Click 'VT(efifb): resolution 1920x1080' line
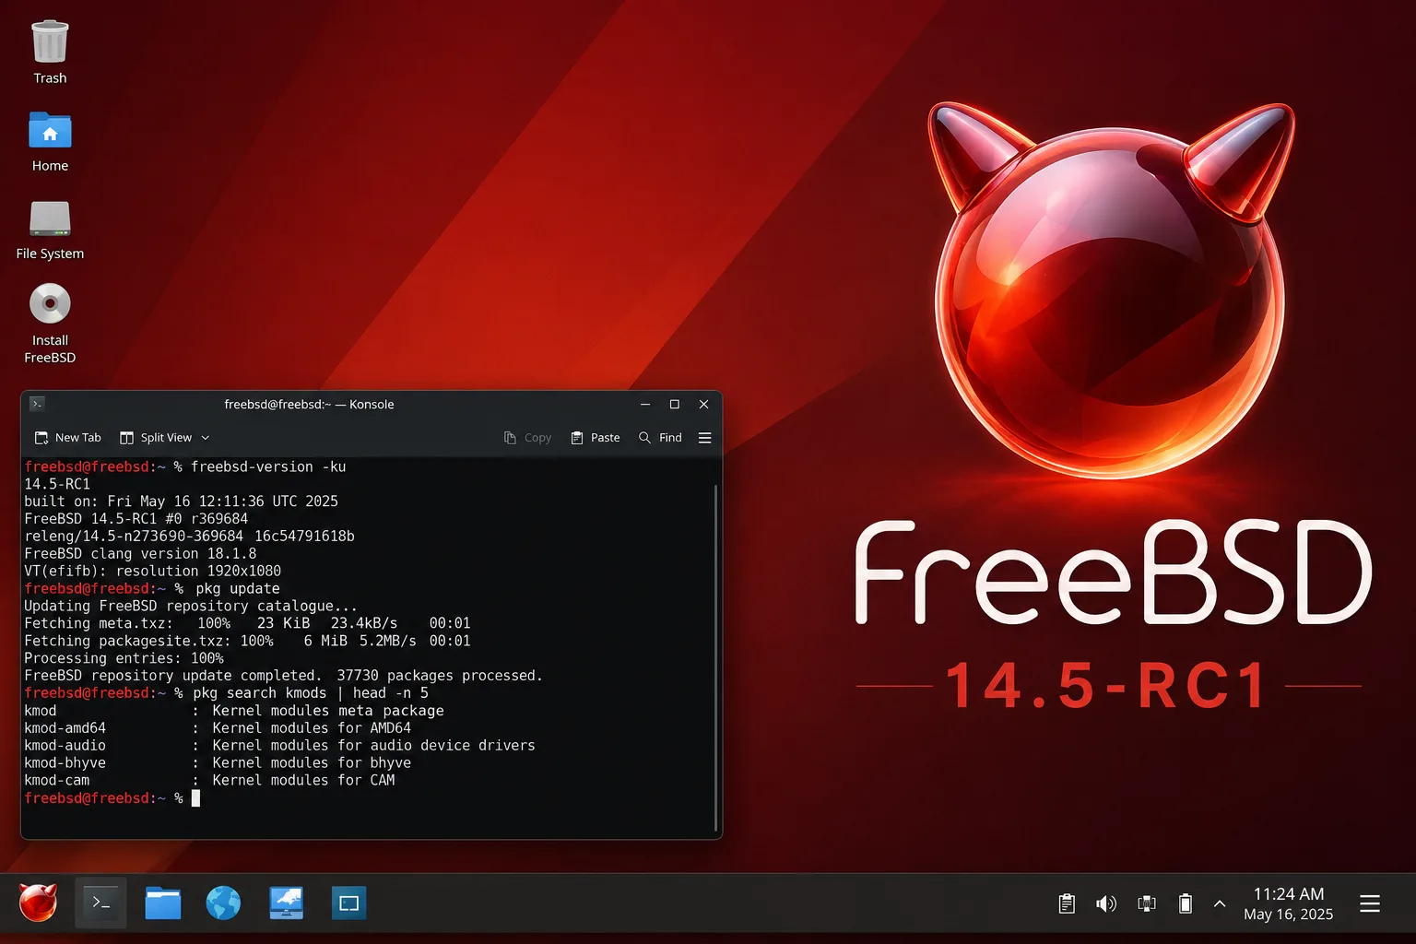This screenshot has width=1416, height=944. [x=152, y=572]
